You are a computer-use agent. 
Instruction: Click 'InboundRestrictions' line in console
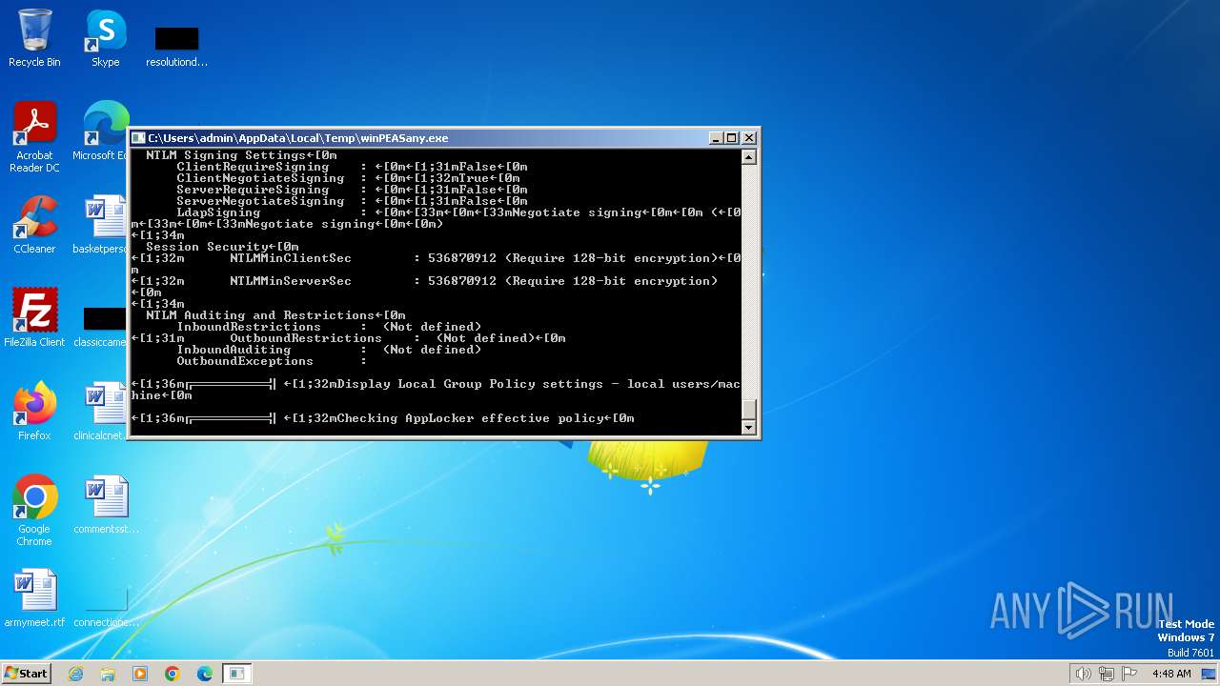[329, 327]
